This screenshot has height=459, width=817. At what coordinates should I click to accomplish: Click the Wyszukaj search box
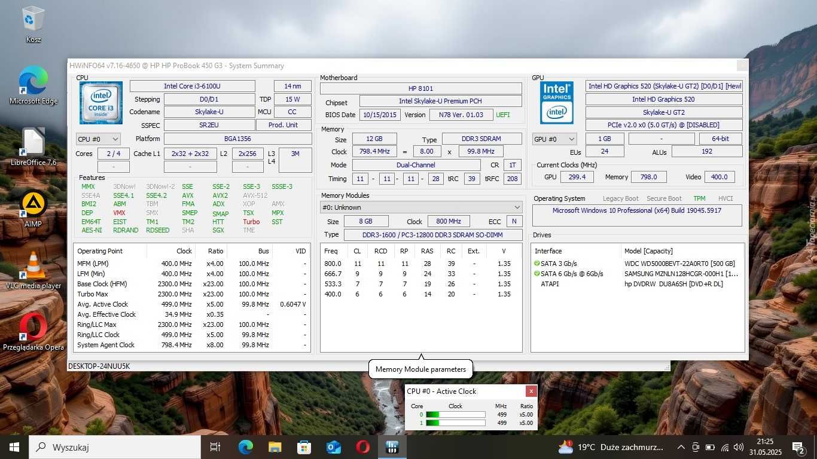click(x=115, y=447)
